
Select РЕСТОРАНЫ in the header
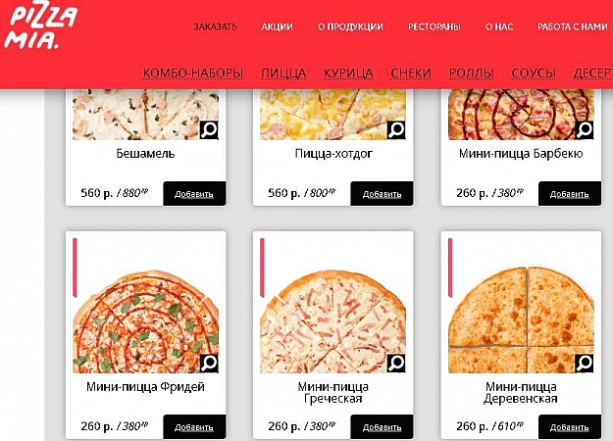pos(434,27)
